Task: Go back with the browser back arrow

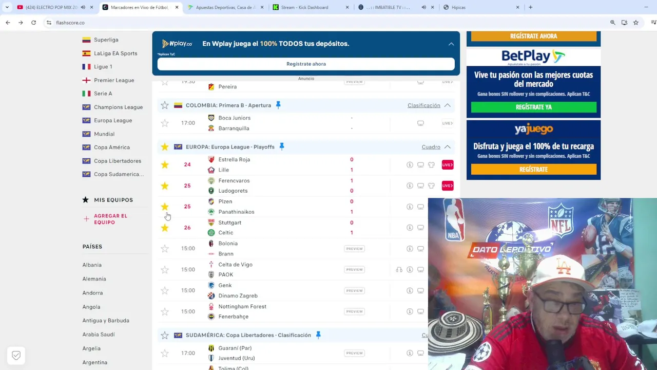Action: tap(8, 23)
